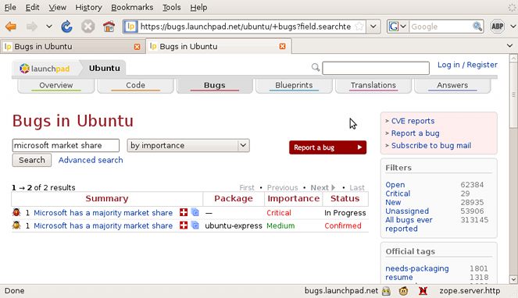Switch to the Code tab
Image resolution: width=518 pixels, height=298 pixels.
[135, 86]
